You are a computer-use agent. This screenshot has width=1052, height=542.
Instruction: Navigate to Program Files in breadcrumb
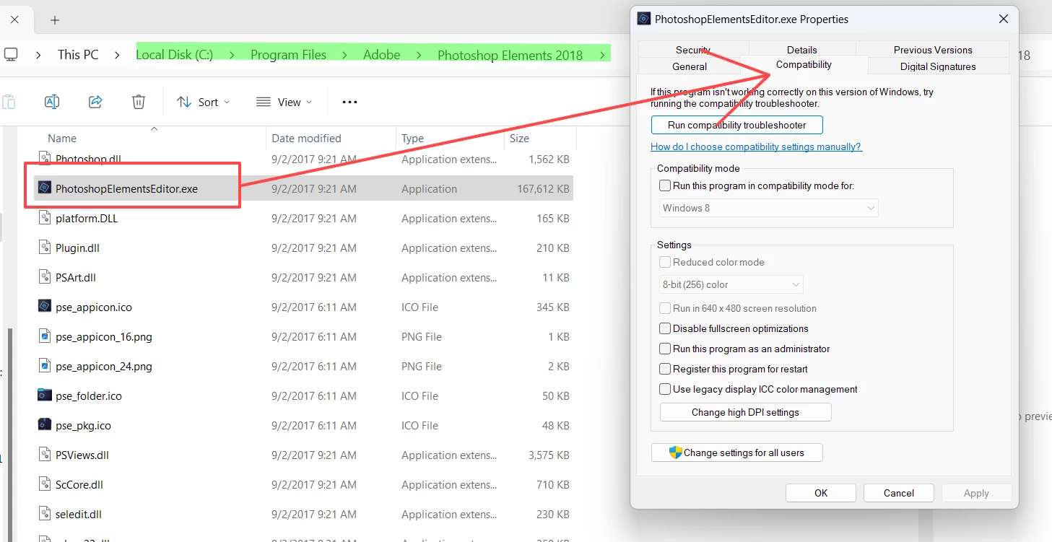(288, 55)
